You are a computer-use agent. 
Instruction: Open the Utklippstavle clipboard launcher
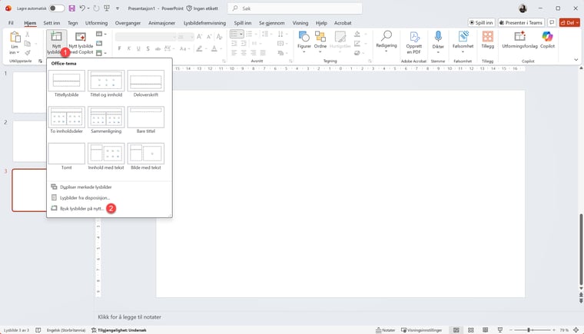coord(40,61)
